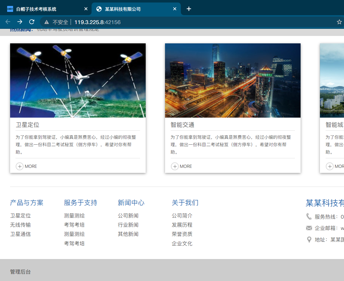Click first 考驾考培 link under 服务于支持
The image size is (344, 281).
coord(74,225)
